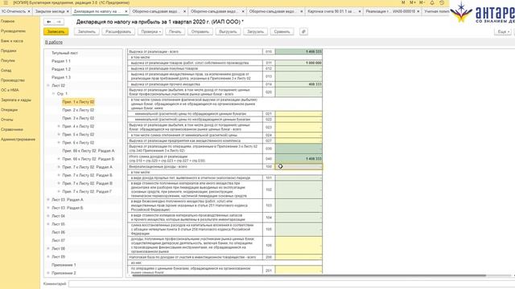Expand Прил. 6 к Листу 02 node
The width and height of the screenshot is (515, 289).
pos(59,143)
